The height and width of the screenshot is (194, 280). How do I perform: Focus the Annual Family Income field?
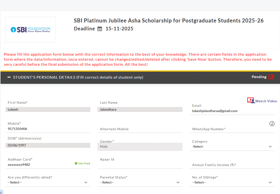pos(232,165)
